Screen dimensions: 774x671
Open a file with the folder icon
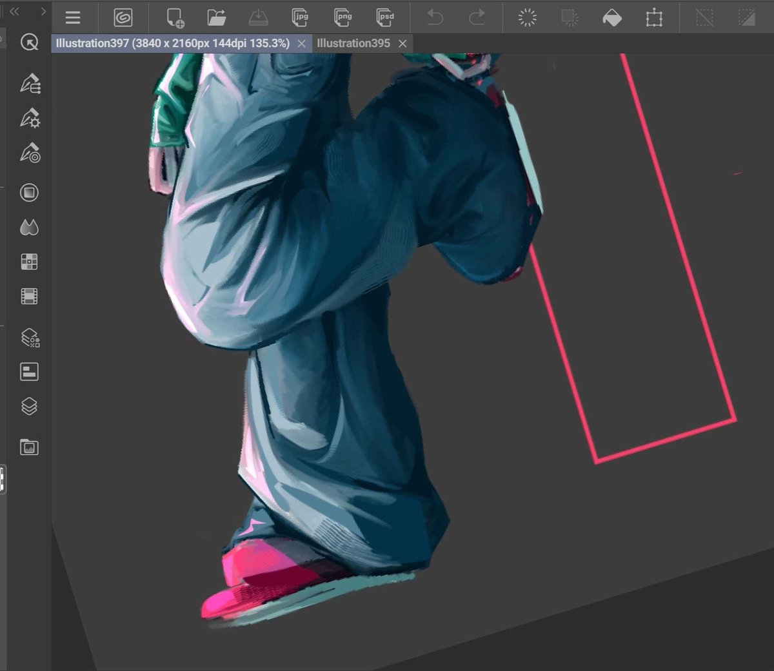pos(217,17)
